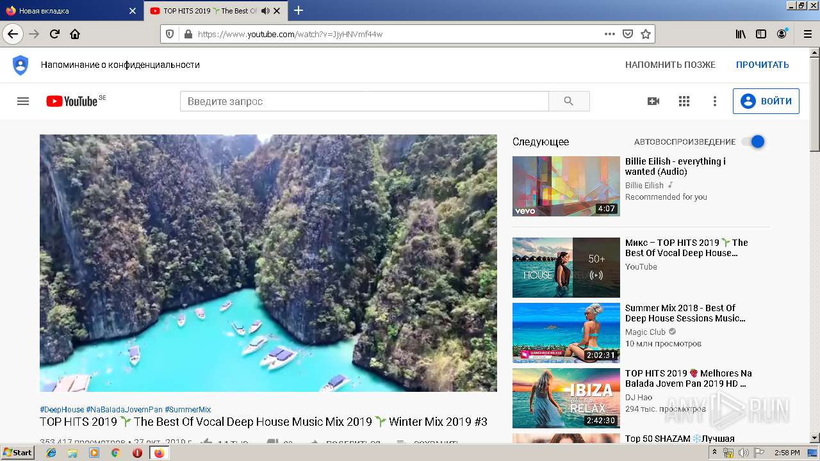Open the Firefox account icon
The image size is (820, 461).
click(782, 34)
